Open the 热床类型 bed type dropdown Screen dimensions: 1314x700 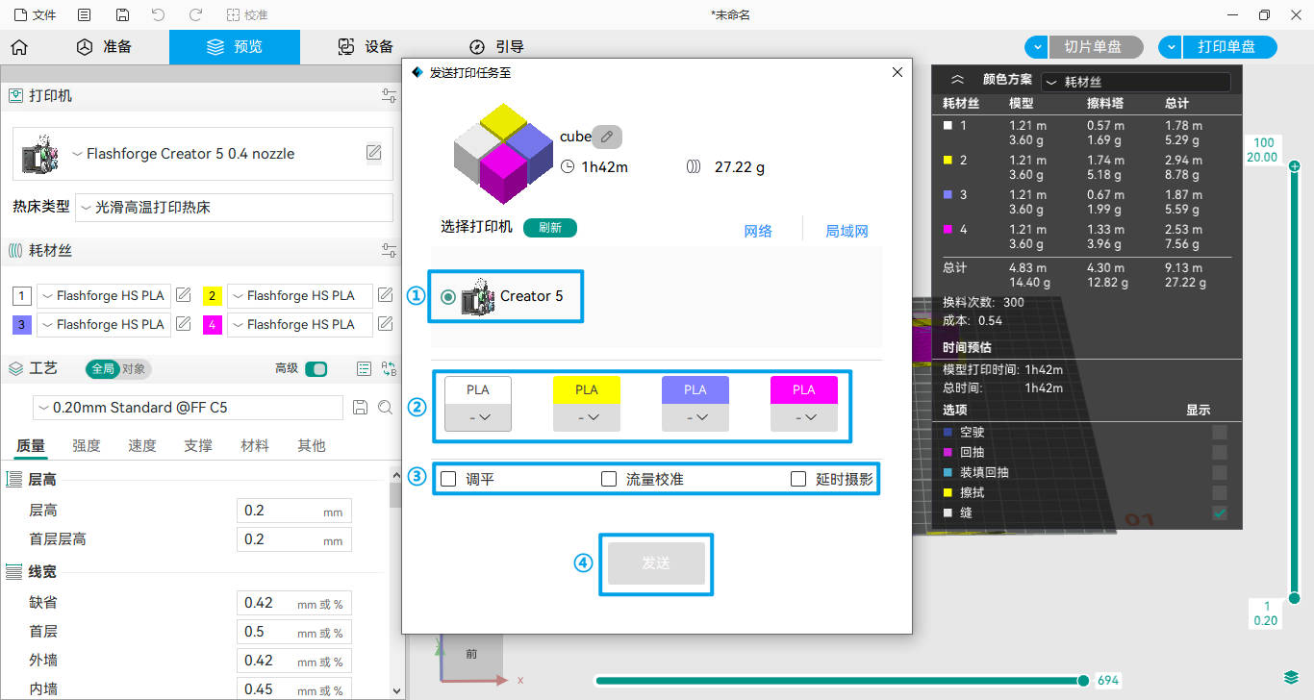click(235, 208)
